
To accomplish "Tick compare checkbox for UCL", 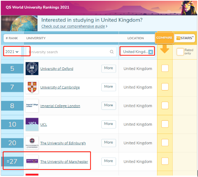I will click(165, 124).
